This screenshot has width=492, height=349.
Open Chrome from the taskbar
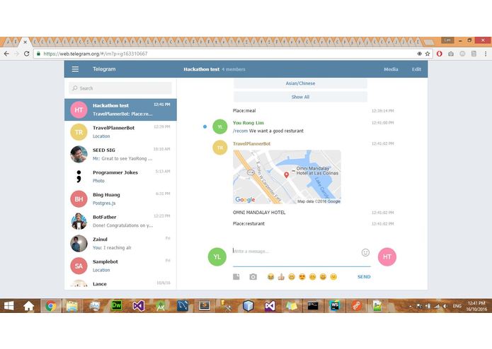coord(50,305)
